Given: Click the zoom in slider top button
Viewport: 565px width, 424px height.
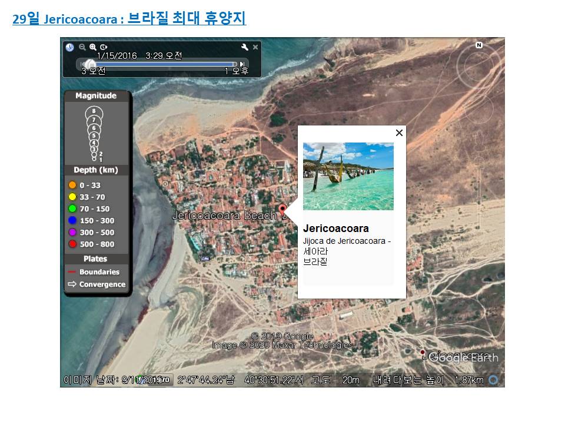Looking at the screenshot, I should pos(479,162).
